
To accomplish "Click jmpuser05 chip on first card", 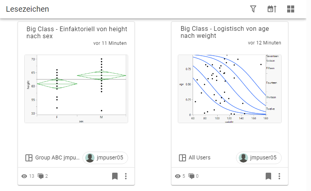I will [105, 158].
